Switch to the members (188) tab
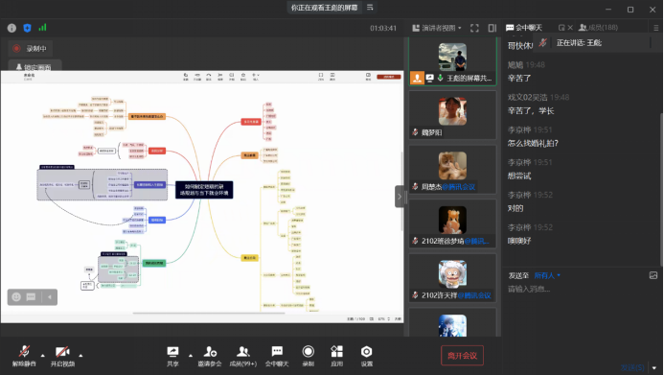Image resolution: width=664 pixels, height=375 pixels. click(598, 28)
